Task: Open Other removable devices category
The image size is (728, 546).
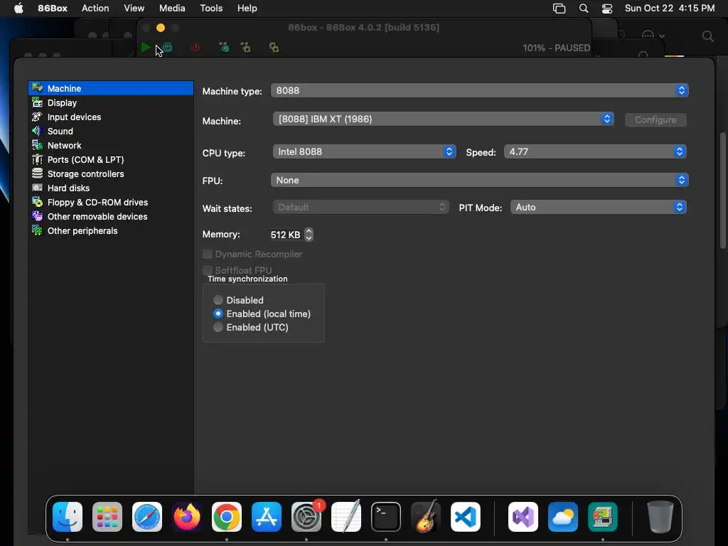Action: (110, 216)
